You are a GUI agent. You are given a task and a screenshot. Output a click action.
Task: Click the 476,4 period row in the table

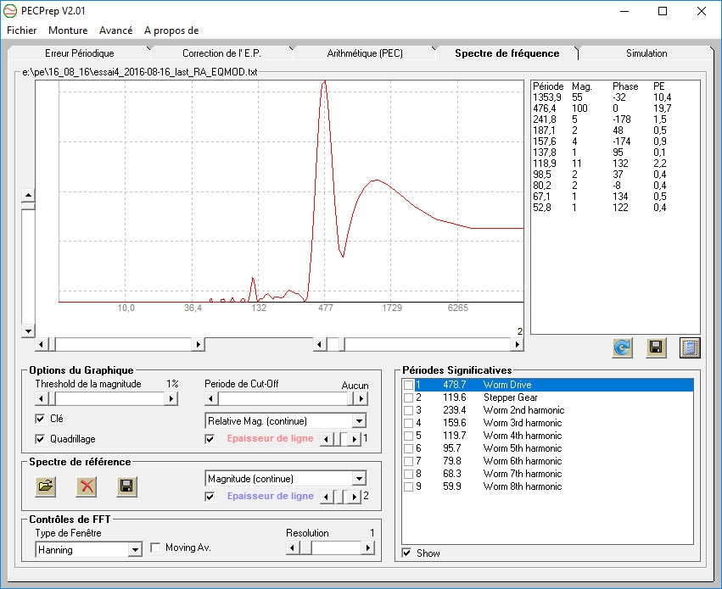click(602, 108)
